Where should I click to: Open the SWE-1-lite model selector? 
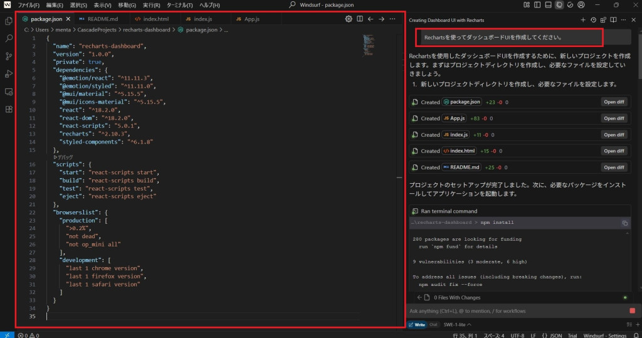[x=457, y=324]
